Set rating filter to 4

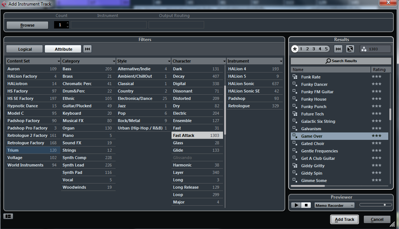pyautogui.click(x=320, y=49)
